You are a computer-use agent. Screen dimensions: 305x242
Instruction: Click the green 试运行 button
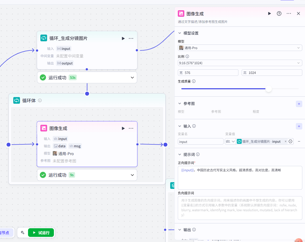41,233
